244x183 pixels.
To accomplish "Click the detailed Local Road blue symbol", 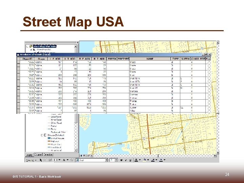I will [x=49, y=147].
